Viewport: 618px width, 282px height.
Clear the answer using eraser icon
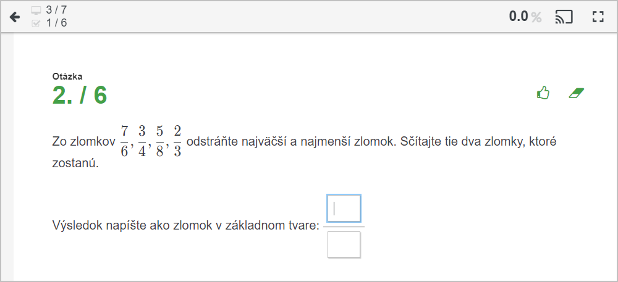point(576,93)
